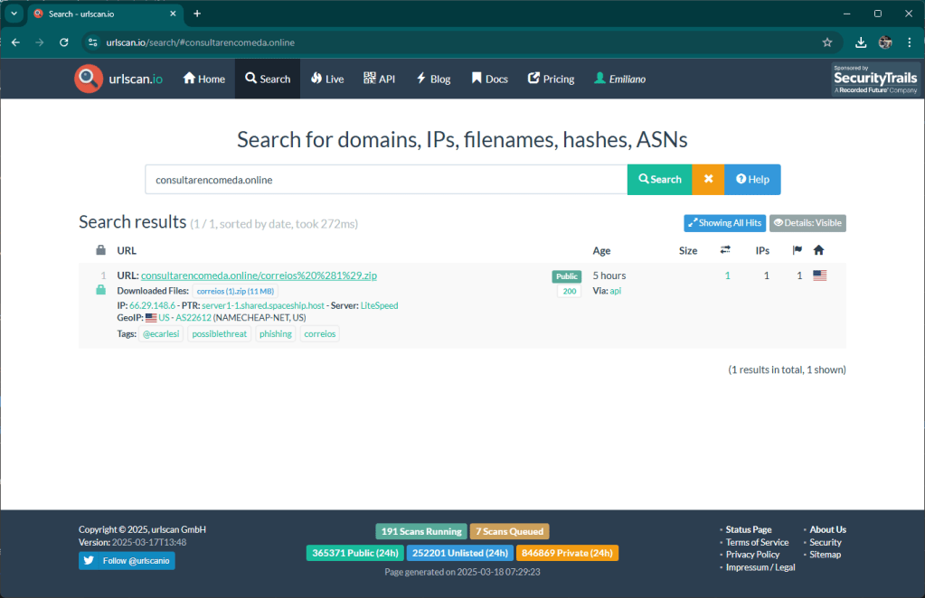925x598 pixels.
Task: Reload the page using the refresh icon
Action: pos(63,42)
